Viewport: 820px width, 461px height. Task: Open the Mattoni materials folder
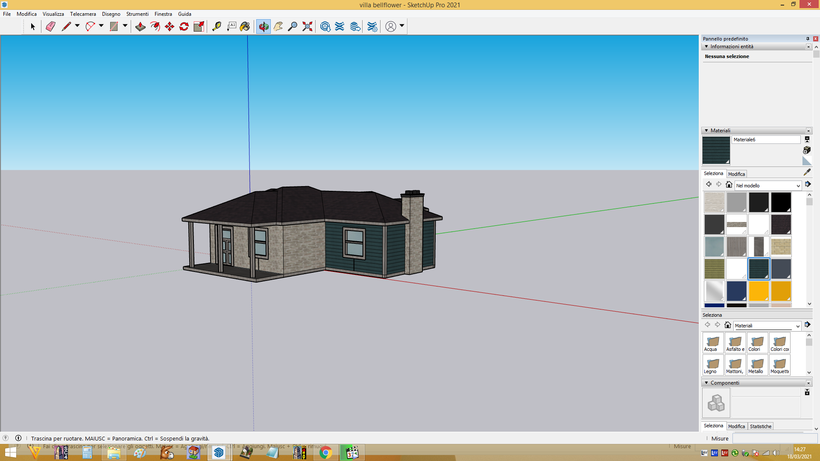coord(735,365)
